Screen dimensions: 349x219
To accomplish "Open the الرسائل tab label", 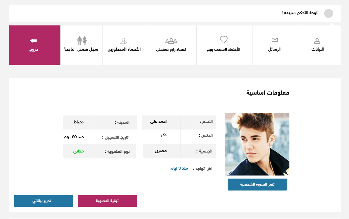I will coord(274,49).
